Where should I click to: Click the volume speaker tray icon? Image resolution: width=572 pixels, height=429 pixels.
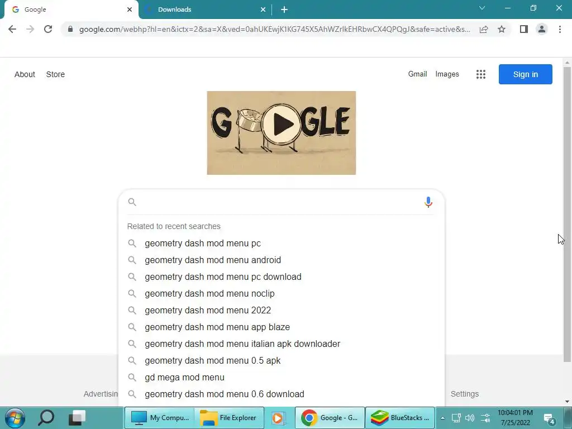point(469,418)
